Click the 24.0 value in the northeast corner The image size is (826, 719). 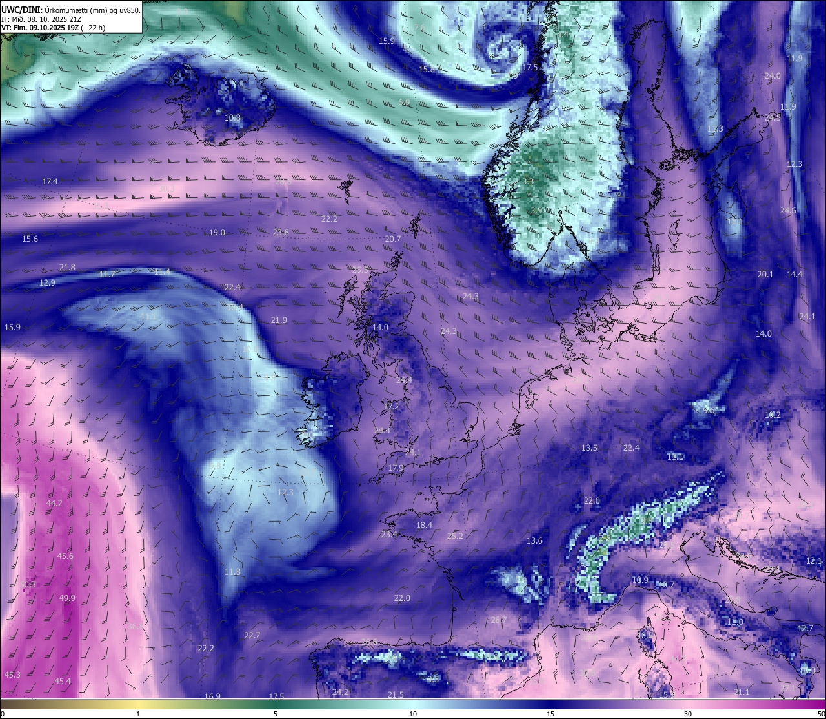(772, 76)
